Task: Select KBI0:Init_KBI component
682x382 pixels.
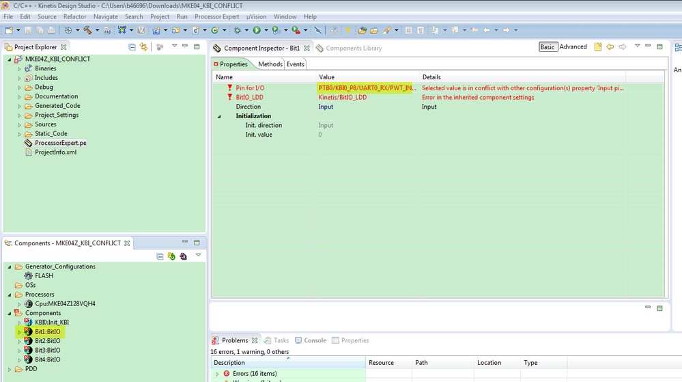Action: (x=52, y=323)
